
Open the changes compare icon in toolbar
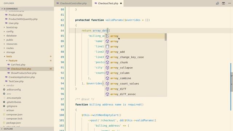tap(217, 3)
